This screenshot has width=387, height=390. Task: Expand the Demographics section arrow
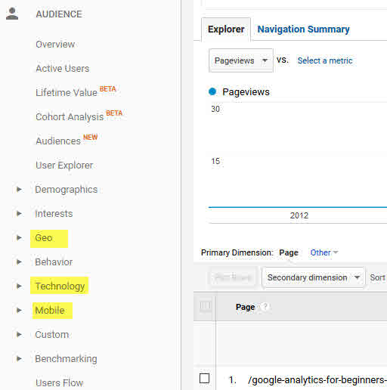coord(19,189)
